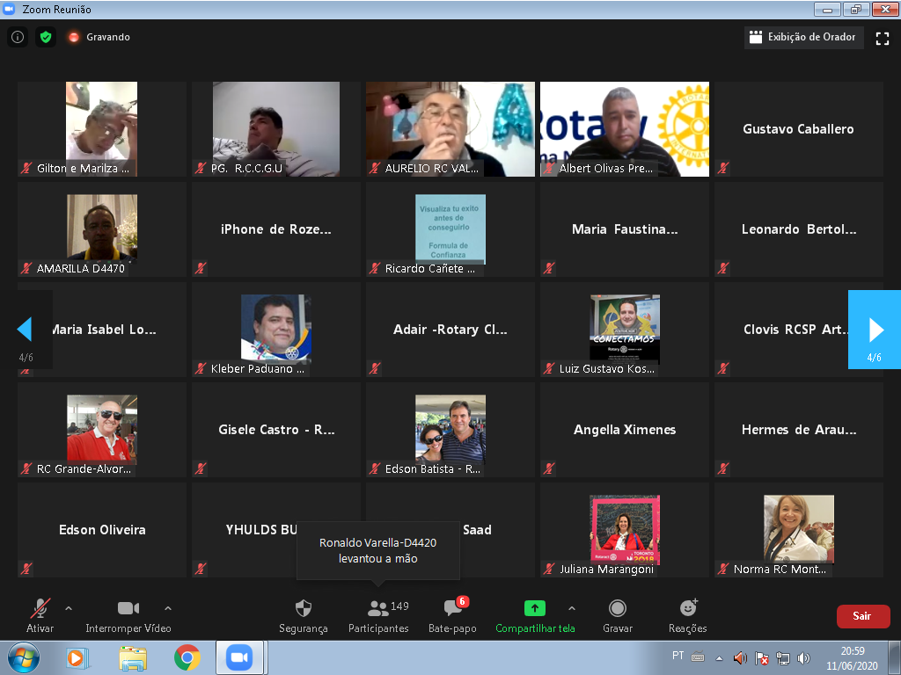Open the Segurança security options
The image size is (901, 675).
pos(304,615)
